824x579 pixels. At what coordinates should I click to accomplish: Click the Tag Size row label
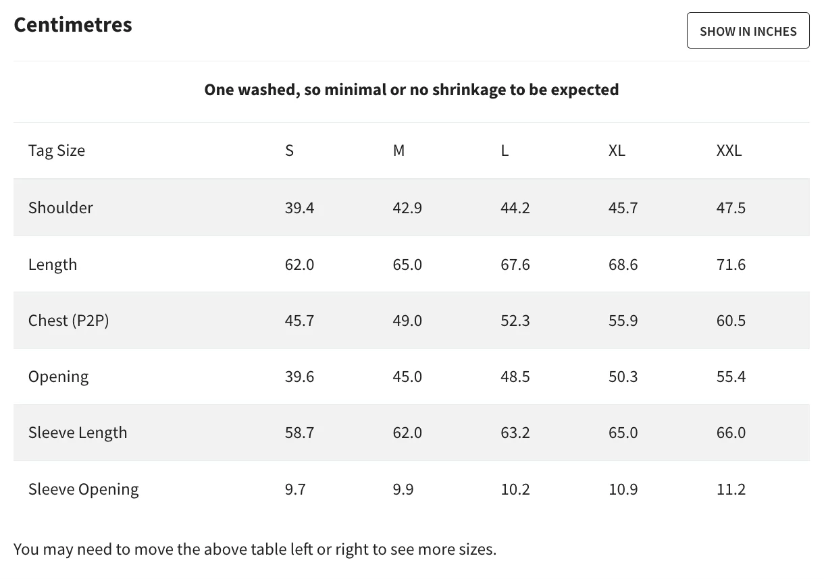click(57, 150)
